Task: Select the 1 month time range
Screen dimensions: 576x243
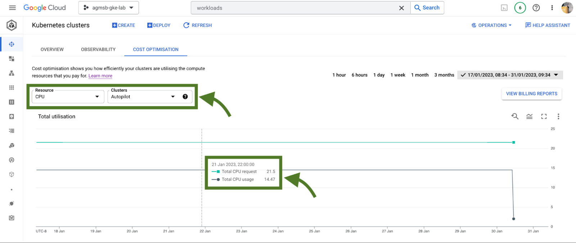Action: (x=420, y=75)
